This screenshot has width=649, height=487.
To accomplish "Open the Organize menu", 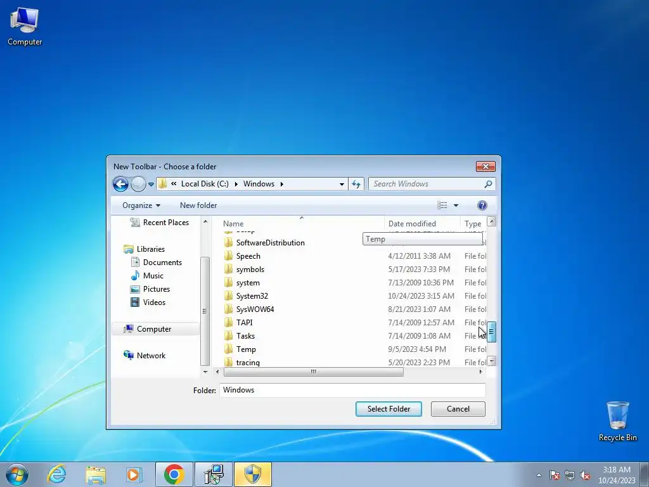I will (141, 205).
